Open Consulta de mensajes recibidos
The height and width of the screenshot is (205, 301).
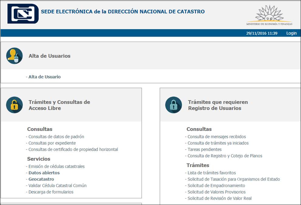point(216,136)
